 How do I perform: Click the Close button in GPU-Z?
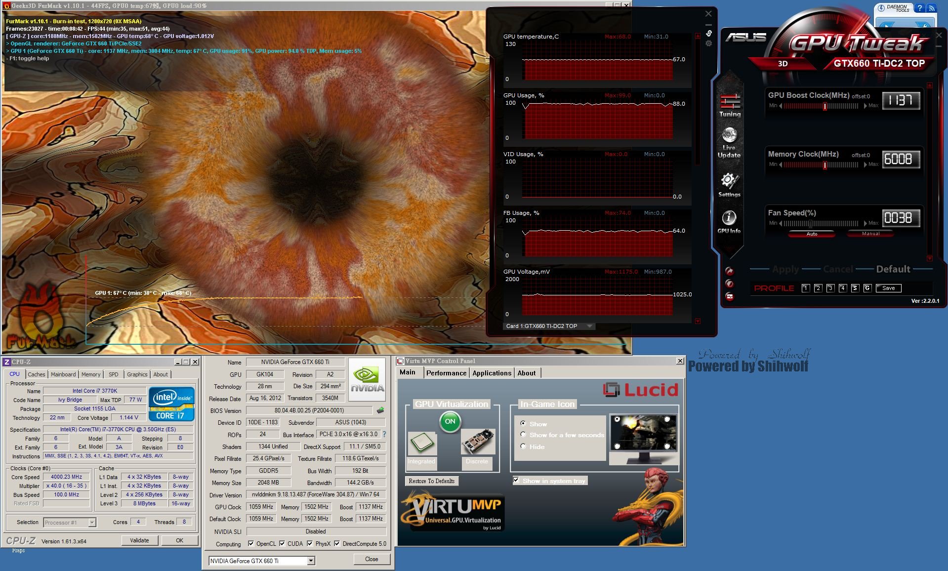pos(371,559)
